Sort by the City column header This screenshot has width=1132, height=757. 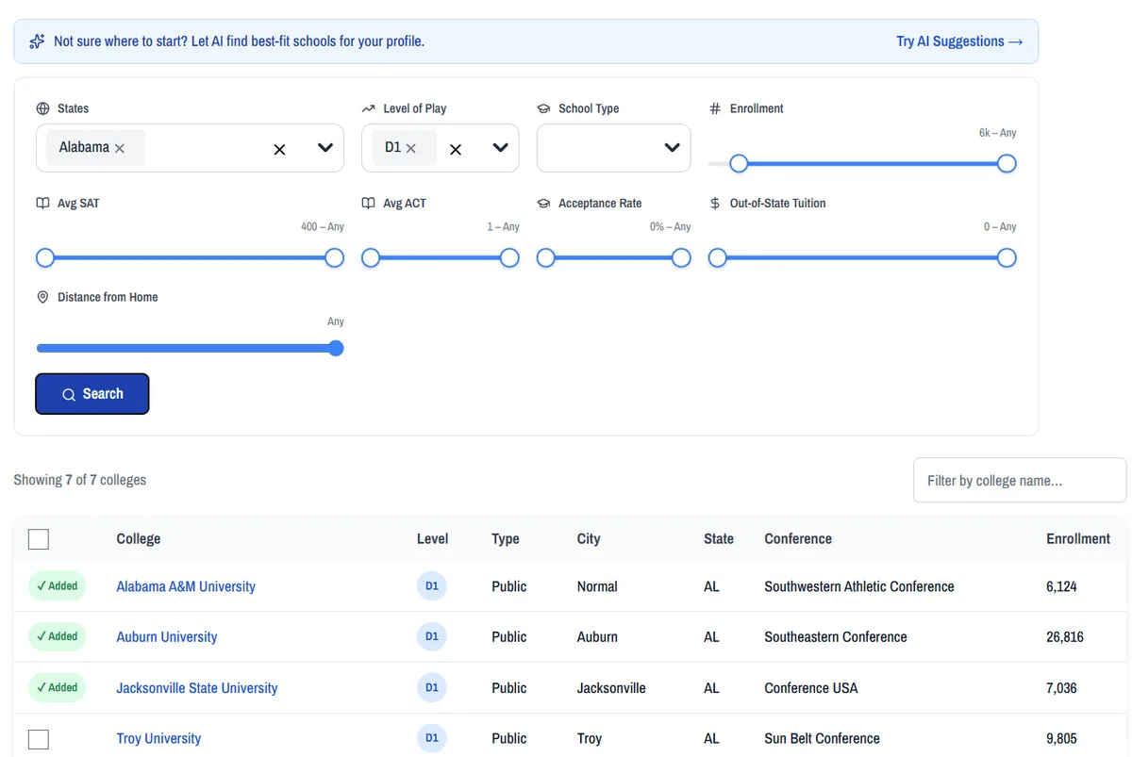click(x=589, y=539)
